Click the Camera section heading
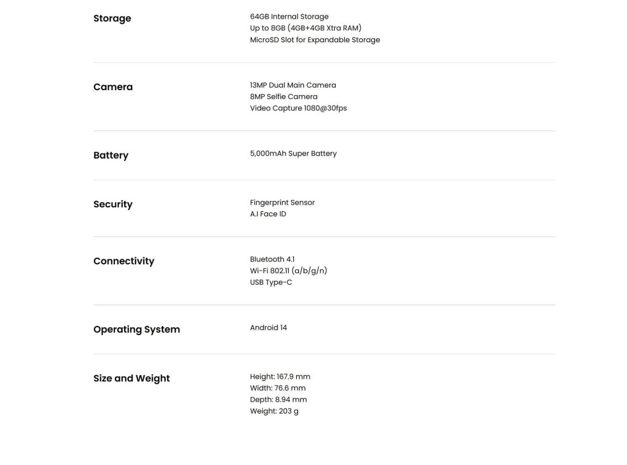Screen dimensions: 627x465 coord(113,87)
